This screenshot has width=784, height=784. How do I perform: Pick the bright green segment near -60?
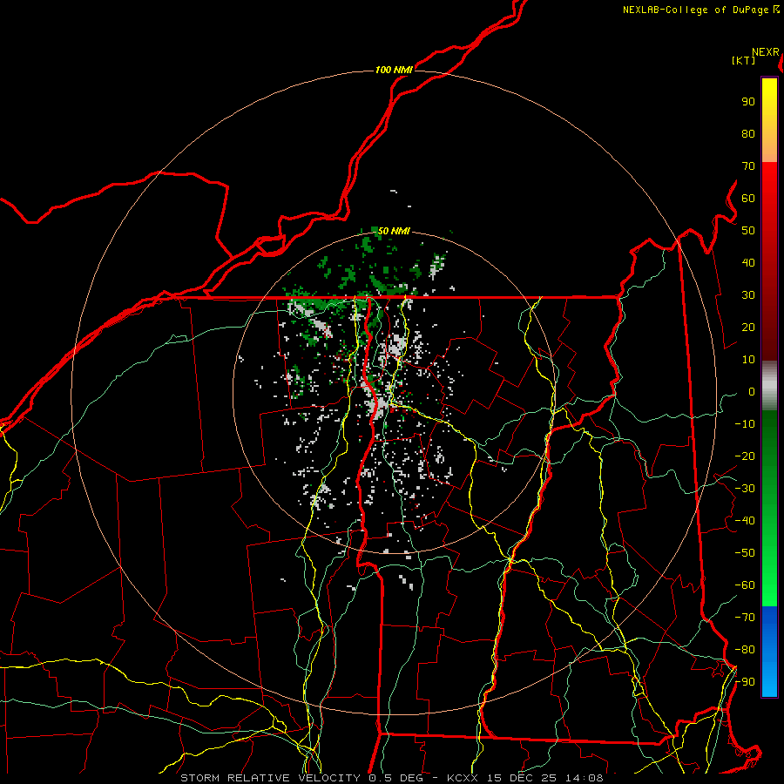click(x=769, y=590)
